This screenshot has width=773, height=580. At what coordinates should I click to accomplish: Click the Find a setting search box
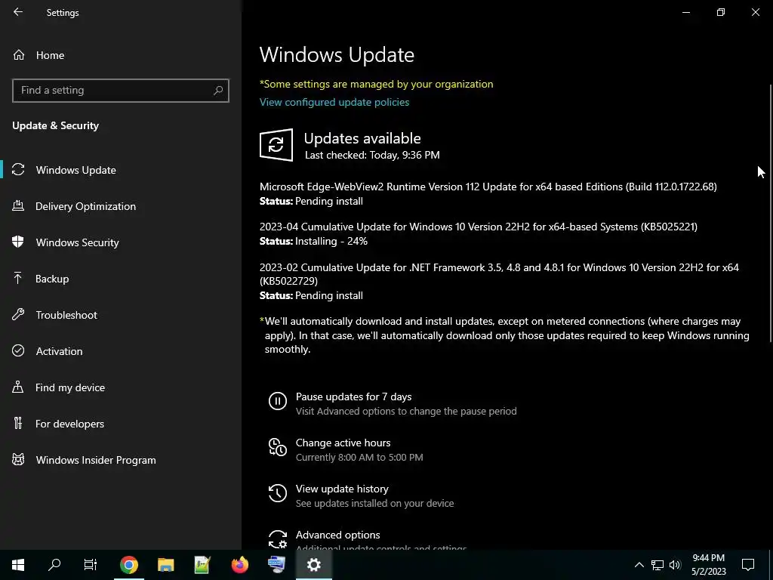[x=121, y=91]
